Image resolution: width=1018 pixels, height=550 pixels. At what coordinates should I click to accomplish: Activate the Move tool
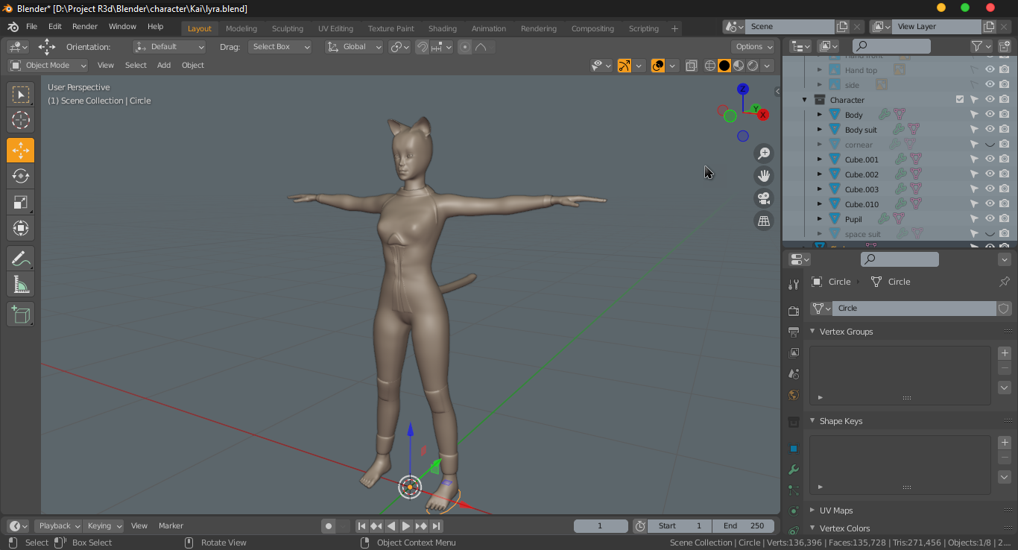21,150
